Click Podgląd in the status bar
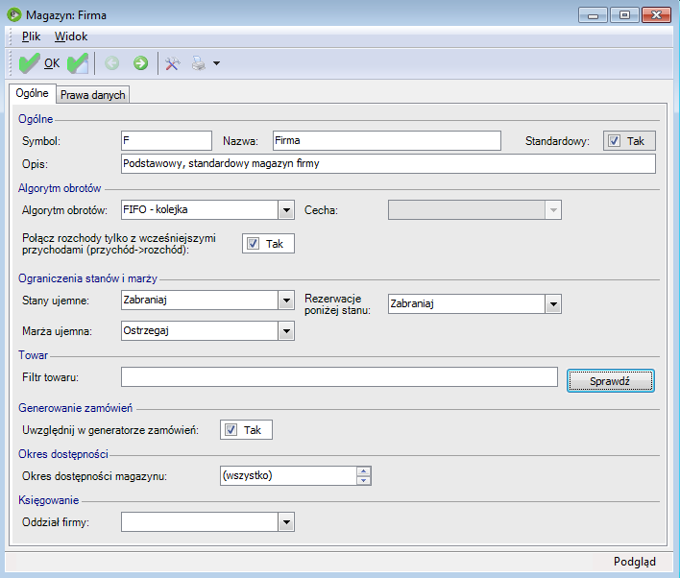This screenshot has height=578, width=680. point(635,562)
